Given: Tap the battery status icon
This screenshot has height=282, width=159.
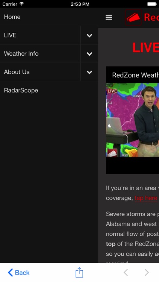Looking at the screenshot, I should tap(152, 4).
